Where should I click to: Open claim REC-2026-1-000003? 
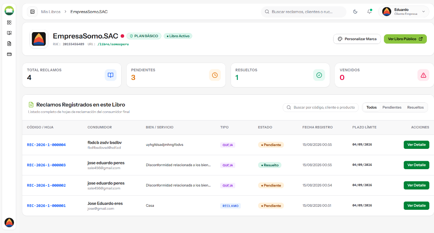point(46,165)
